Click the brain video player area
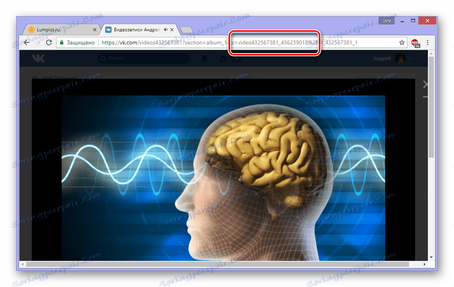 click(x=223, y=178)
